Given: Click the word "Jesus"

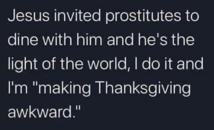Looking at the screenshot, I should (28, 16).
